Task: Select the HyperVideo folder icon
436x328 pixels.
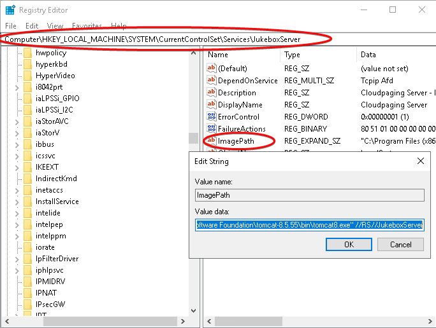Action: [x=27, y=76]
